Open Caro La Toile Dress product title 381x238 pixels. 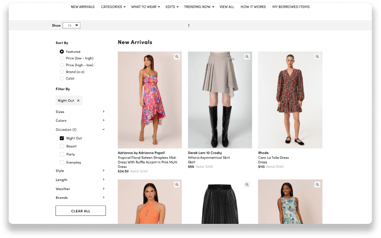click(x=273, y=158)
